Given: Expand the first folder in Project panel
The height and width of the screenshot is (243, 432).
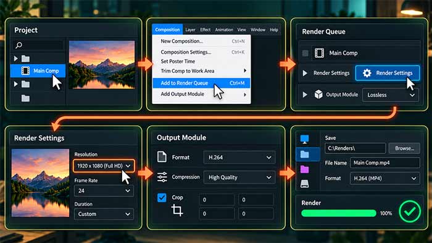Looking at the screenshot, I should (x=15, y=59).
